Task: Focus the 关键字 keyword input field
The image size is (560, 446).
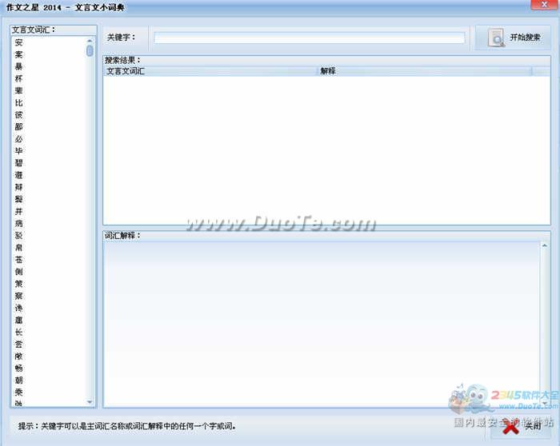Action: coord(309,38)
